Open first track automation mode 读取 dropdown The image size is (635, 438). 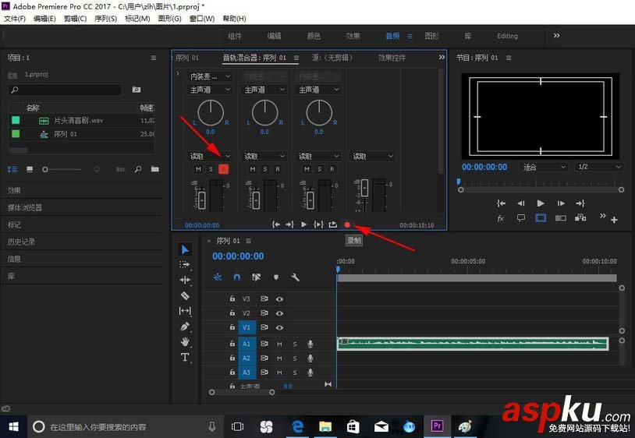pyautogui.click(x=210, y=156)
